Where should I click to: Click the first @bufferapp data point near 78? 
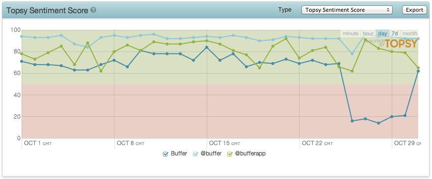click(x=22, y=54)
